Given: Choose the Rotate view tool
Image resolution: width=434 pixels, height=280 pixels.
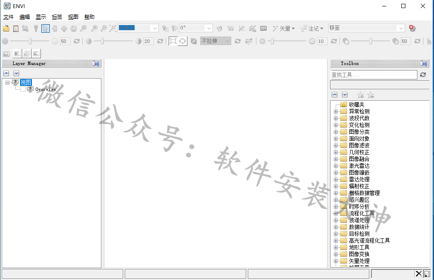Looking at the screenshot, I should (x=74, y=28).
